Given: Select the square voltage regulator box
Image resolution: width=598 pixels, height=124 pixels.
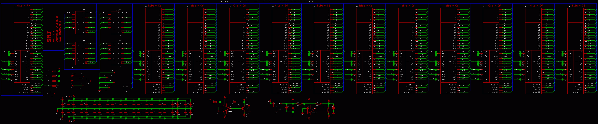Looking at the screenshot, I should [277, 104].
